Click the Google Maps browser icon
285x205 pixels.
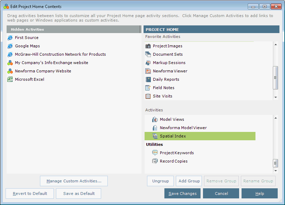(x=10, y=46)
